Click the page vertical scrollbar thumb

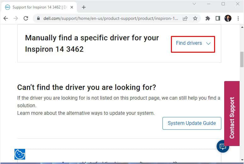tap(242, 59)
